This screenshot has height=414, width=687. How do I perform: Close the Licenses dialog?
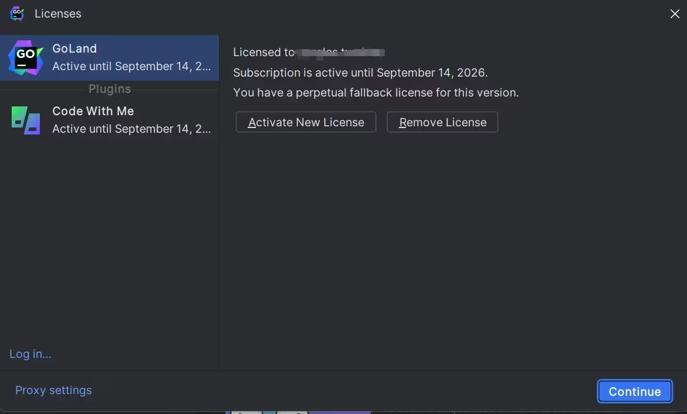pyautogui.click(x=675, y=13)
